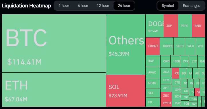Click the red FRONT tile

pos(153,46)
